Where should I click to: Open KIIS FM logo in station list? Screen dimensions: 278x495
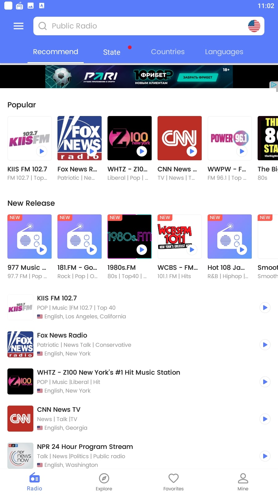(20, 307)
